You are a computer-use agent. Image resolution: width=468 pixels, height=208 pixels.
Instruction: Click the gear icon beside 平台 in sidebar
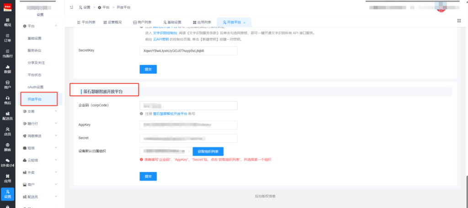tap(25, 26)
